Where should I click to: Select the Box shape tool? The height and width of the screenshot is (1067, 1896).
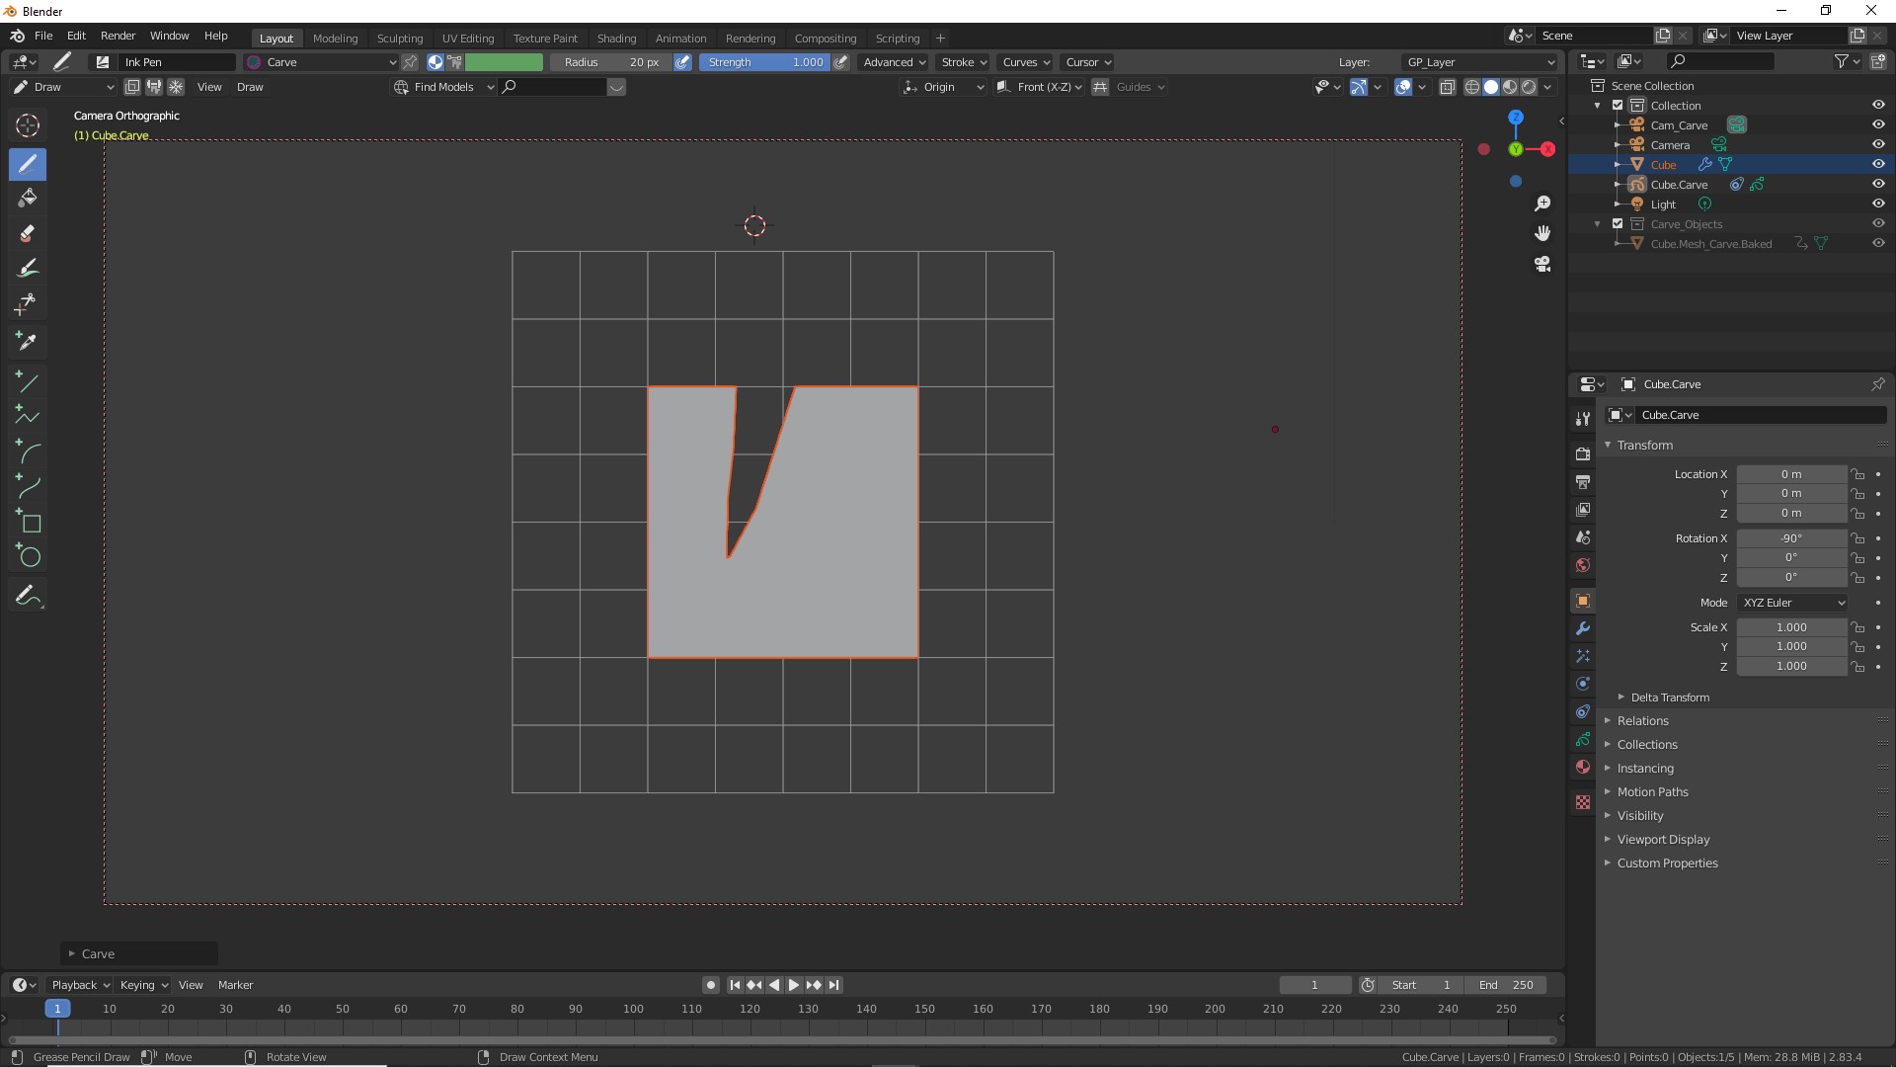[28, 522]
